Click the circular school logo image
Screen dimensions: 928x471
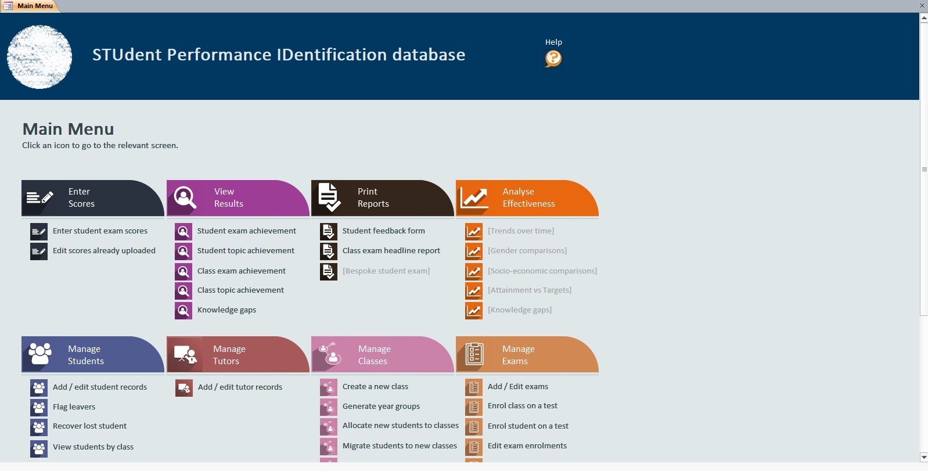tap(39, 57)
